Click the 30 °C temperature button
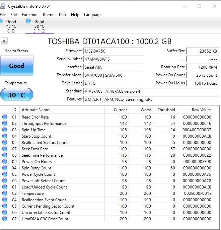Screen dimensions: 221x230 [17, 95]
